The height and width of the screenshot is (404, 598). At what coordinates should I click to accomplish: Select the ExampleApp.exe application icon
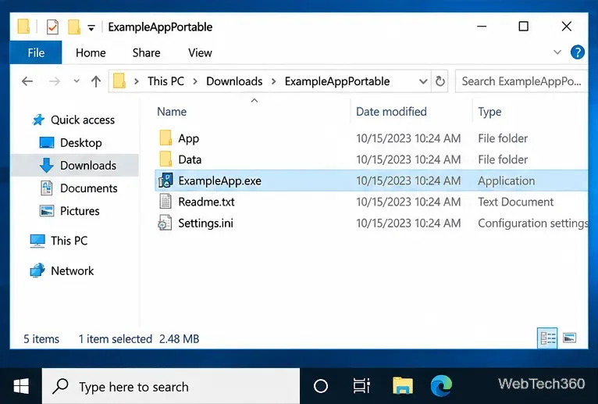point(166,181)
